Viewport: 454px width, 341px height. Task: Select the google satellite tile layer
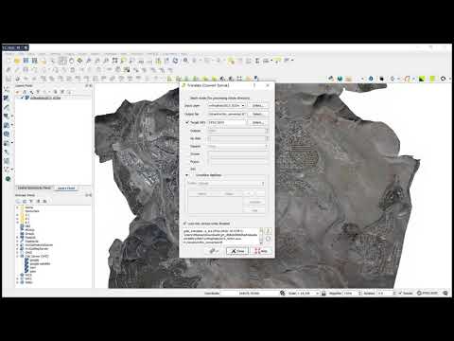(40, 263)
